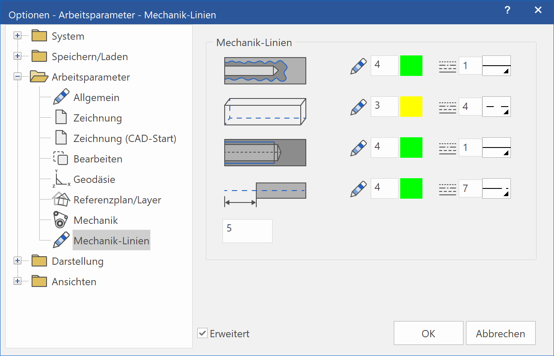Open the dash-dot line style dropdown
The image size is (554, 356).
pos(496,188)
